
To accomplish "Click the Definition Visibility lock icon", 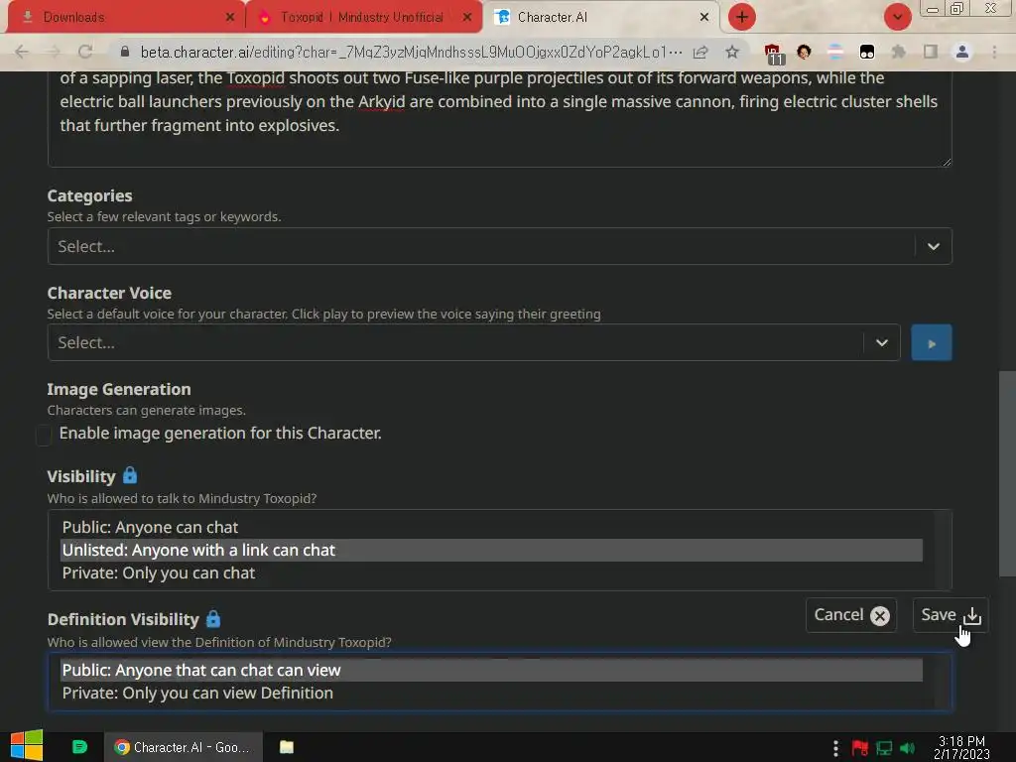I will [213, 619].
